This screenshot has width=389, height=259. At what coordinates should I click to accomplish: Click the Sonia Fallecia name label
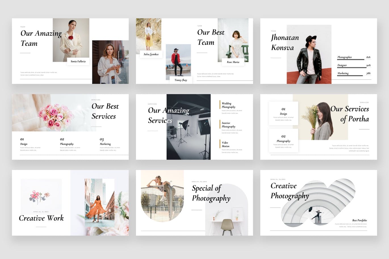pos(78,61)
